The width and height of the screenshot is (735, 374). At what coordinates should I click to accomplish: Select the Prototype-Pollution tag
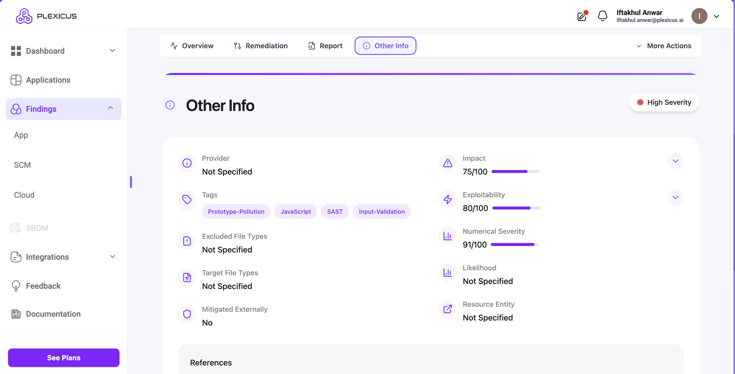tap(236, 211)
